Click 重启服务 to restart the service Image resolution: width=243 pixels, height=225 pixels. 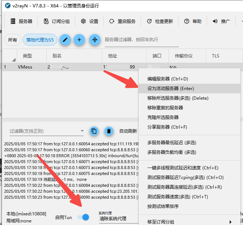tap(123, 21)
